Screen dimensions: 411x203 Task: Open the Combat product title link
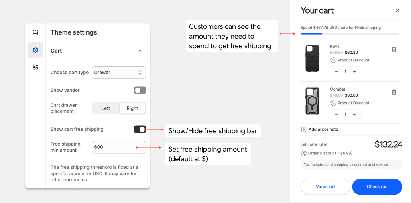[337, 89]
